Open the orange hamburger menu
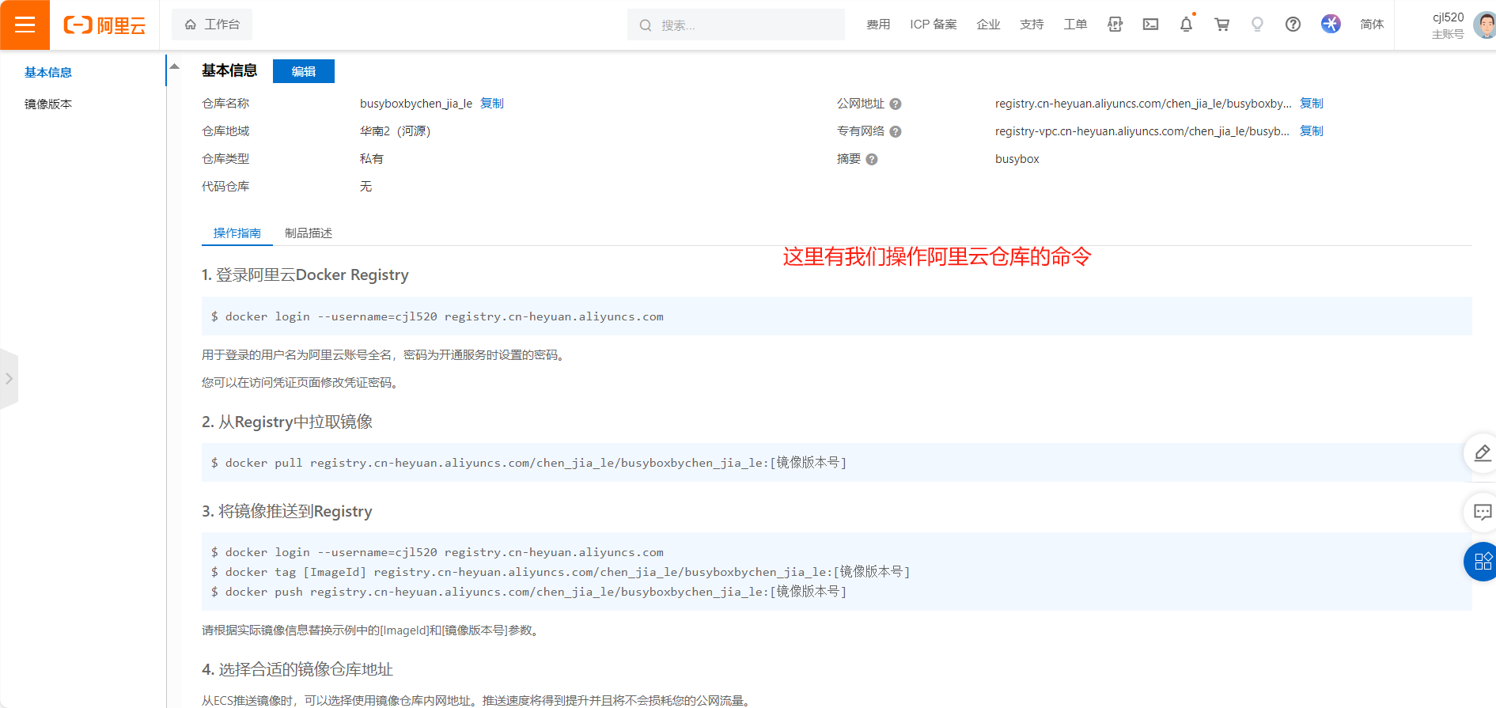The image size is (1496, 708). coord(25,25)
